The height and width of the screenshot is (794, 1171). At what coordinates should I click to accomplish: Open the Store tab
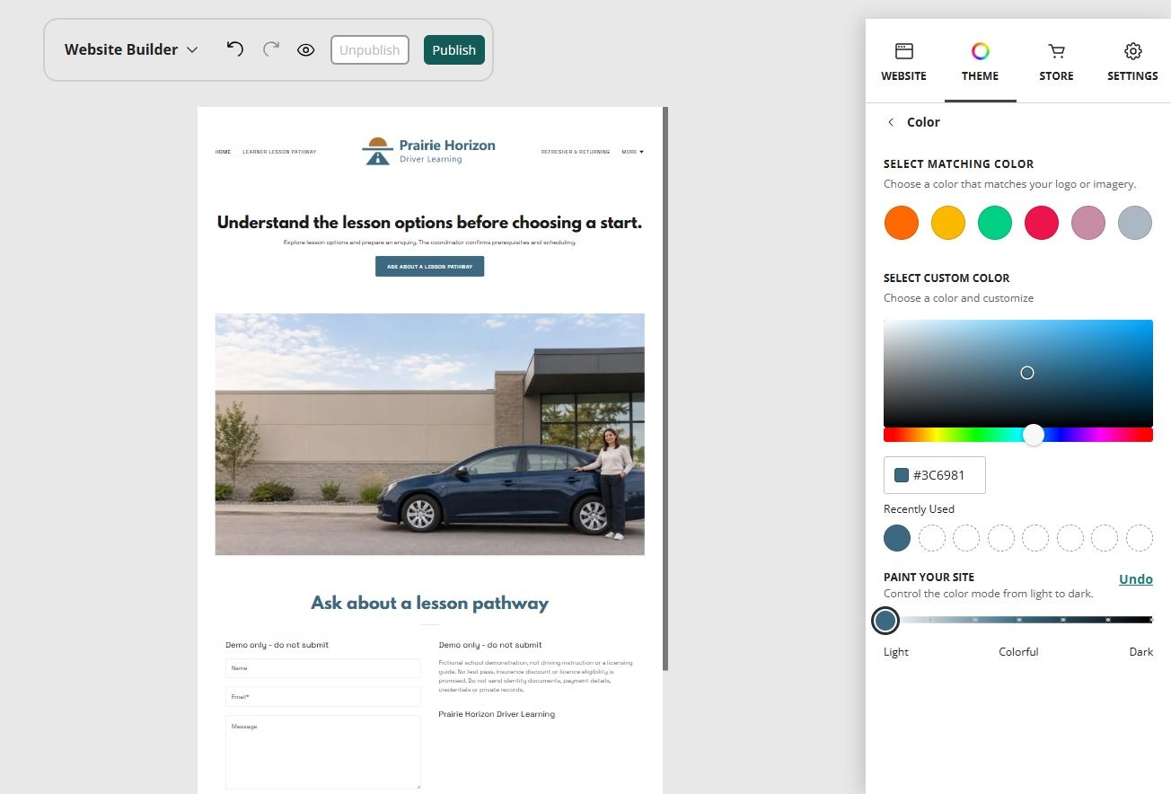[1056, 61]
